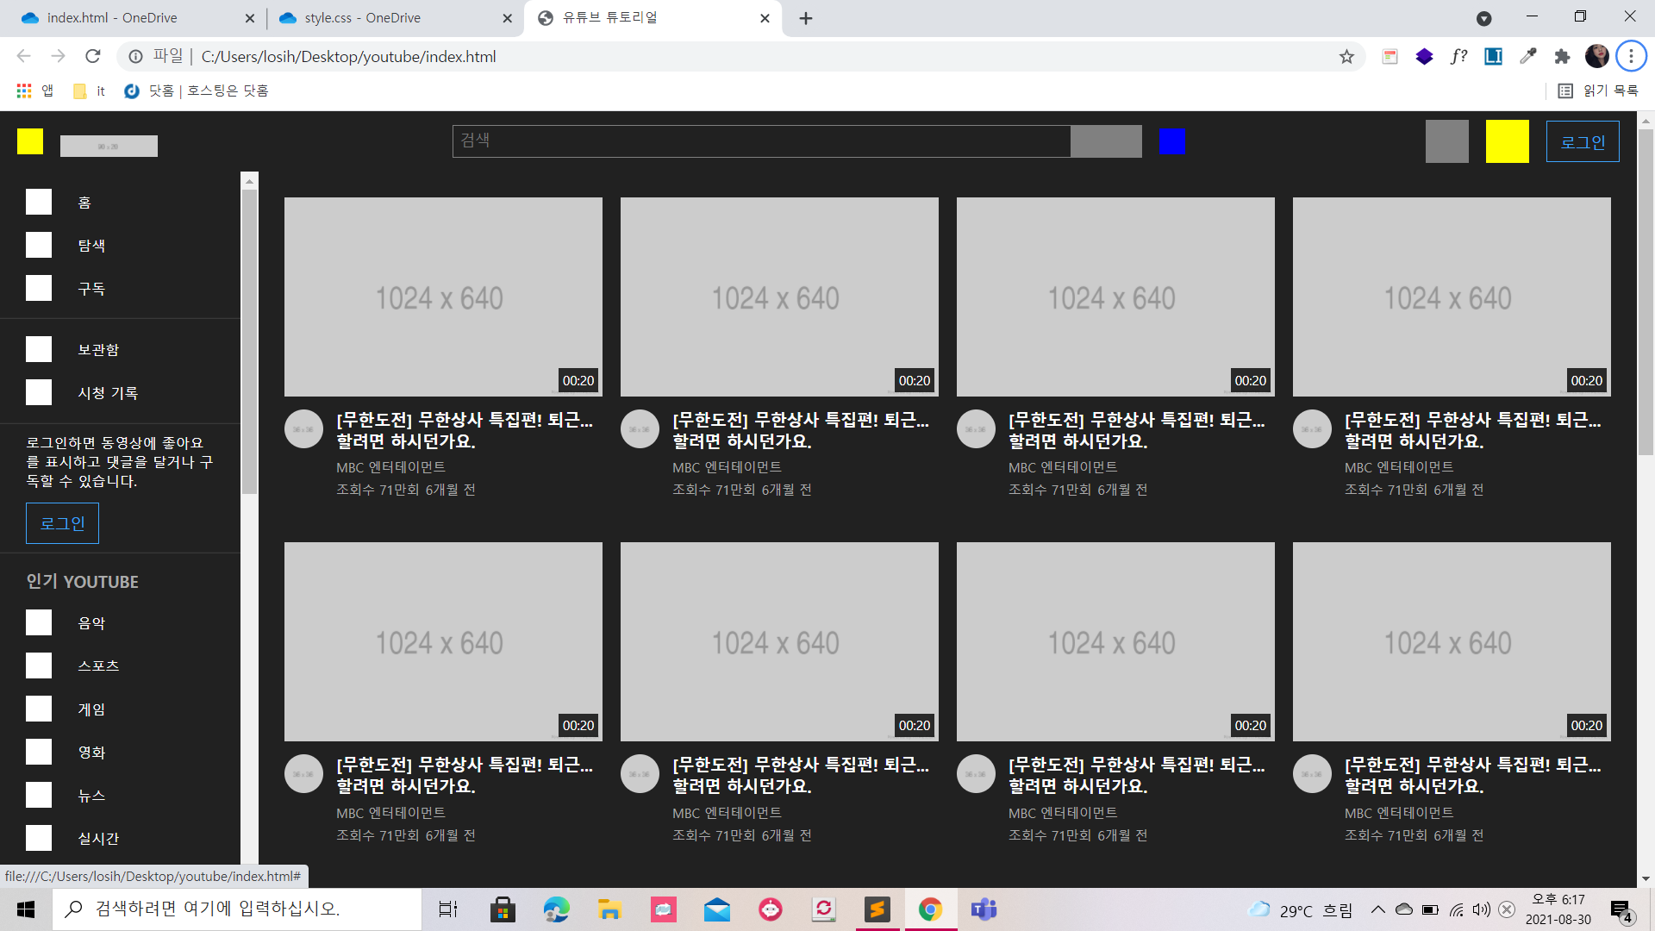Open Chrome three-dot menu
The width and height of the screenshot is (1655, 931).
pos(1631,57)
